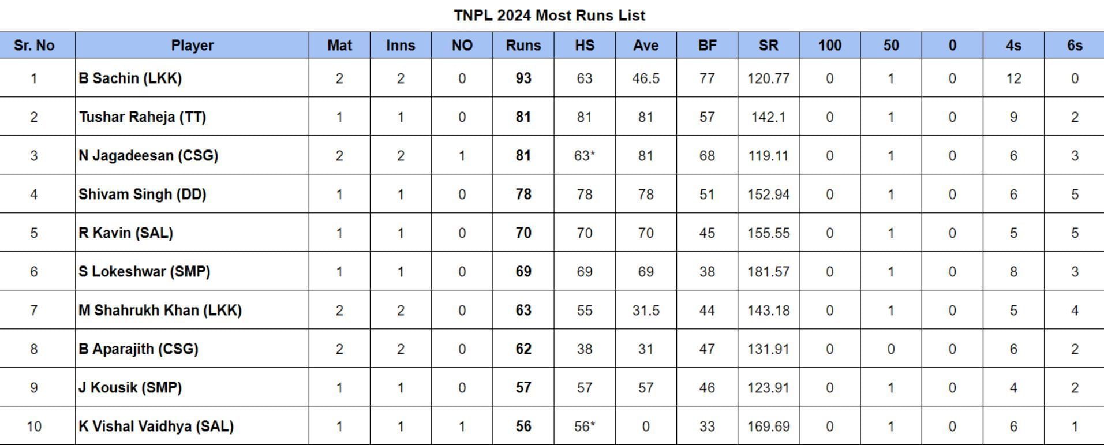This screenshot has height=445, width=1104.
Task: Click B Aparajith (CSG) player name
Action: (139, 349)
